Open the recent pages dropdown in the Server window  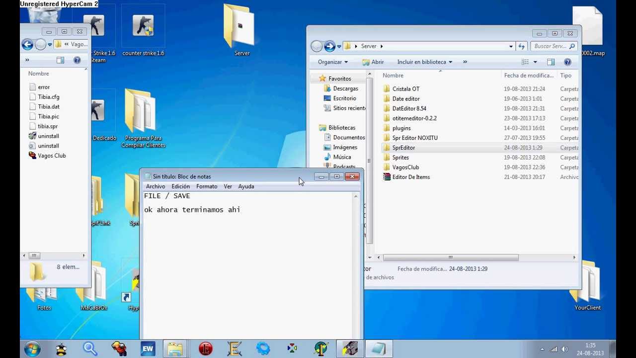339,46
